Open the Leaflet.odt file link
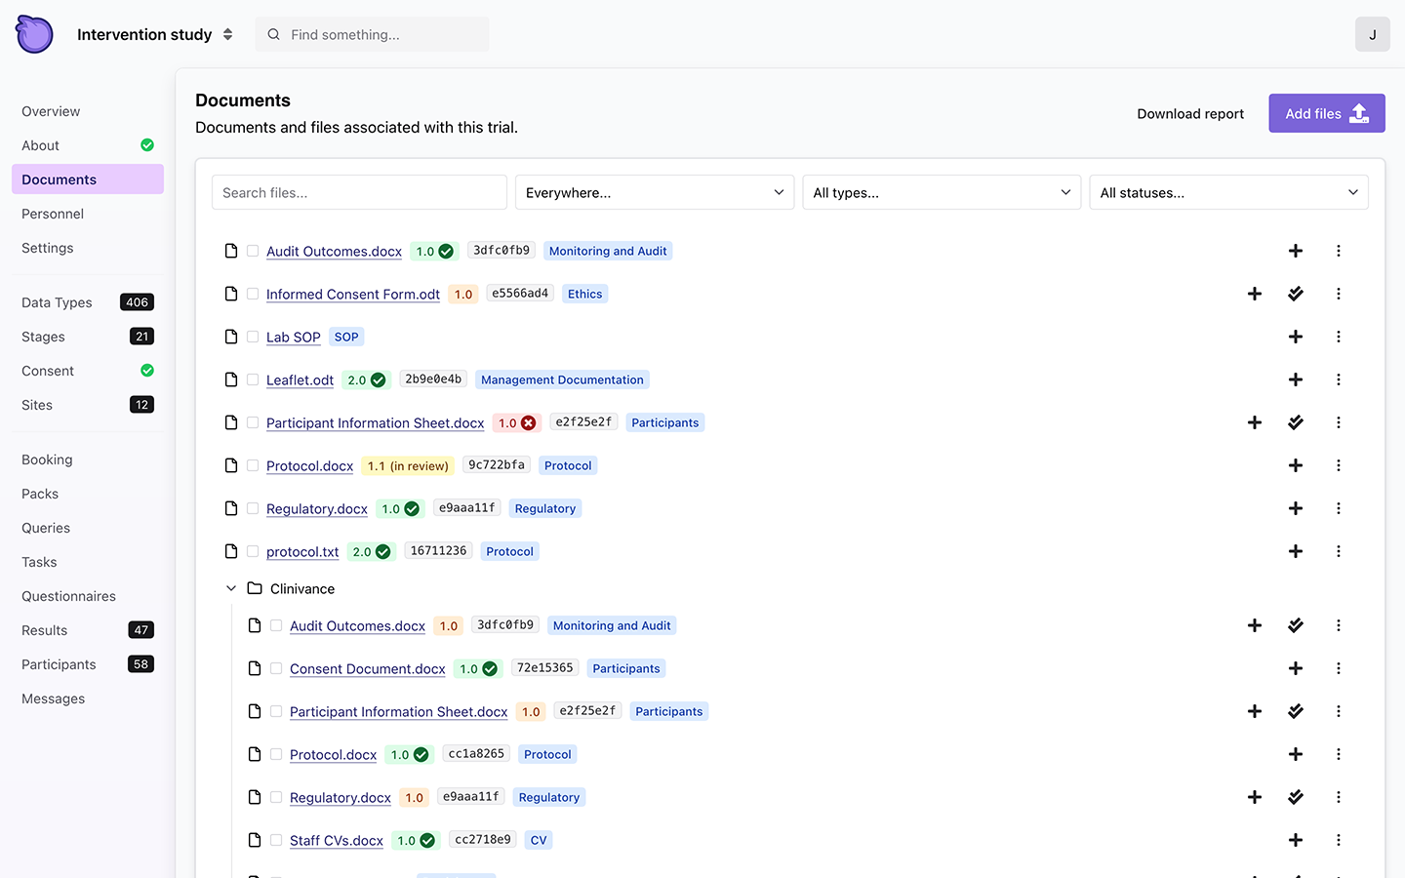Viewport: 1405px width, 878px height. click(x=300, y=379)
